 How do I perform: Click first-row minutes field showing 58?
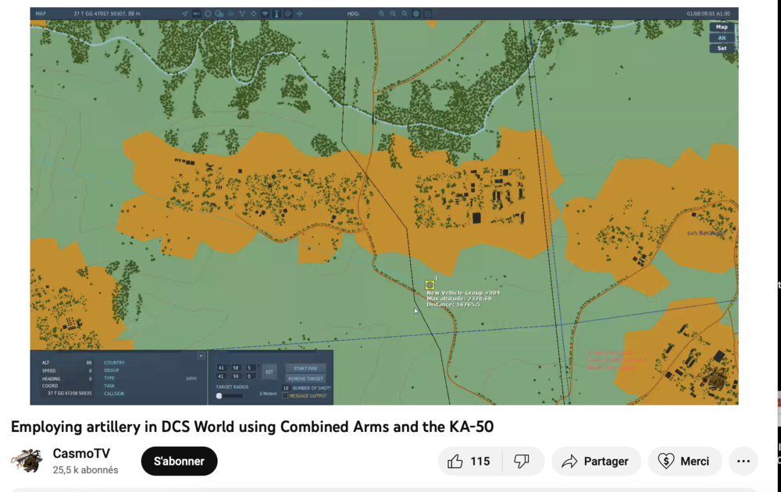tap(236, 368)
